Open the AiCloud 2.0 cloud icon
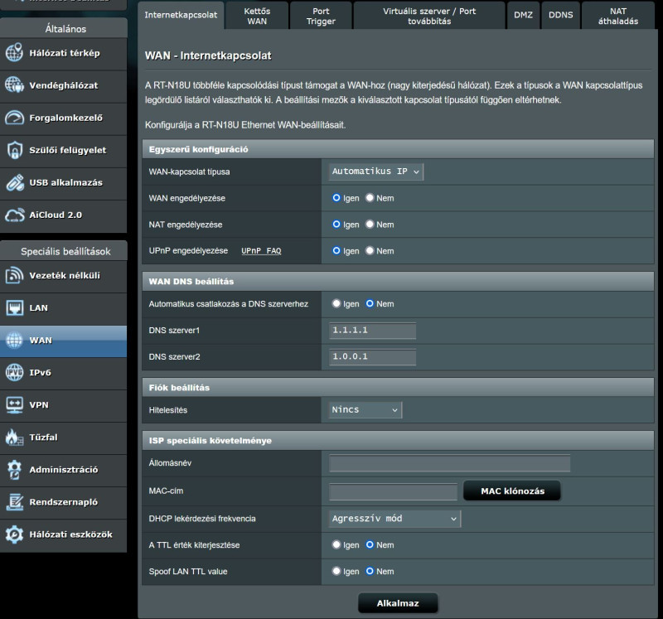 15,215
